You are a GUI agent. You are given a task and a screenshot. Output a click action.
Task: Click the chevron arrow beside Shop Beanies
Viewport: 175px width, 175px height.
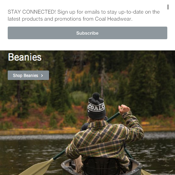pyautogui.click(x=42, y=76)
